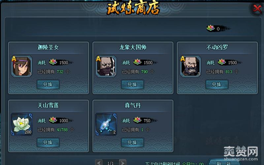The height and width of the screenshot is (165, 264).
Task: Select the 真气丹 blue pill item icon
Action: [x=106, y=124]
